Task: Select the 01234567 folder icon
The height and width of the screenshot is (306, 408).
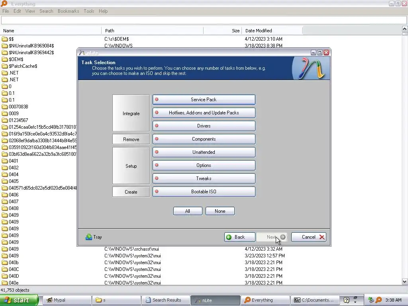Action: pyautogui.click(x=5, y=120)
